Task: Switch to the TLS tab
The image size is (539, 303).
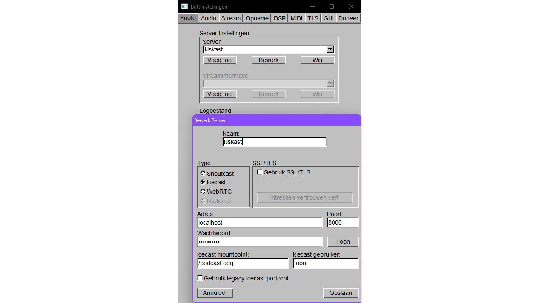Action: (313, 18)
